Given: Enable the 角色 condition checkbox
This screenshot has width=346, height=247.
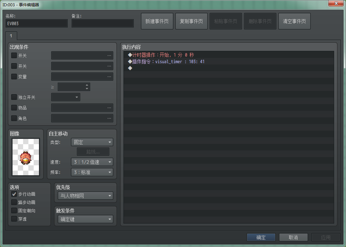Looking at the screenshot, I should coord(14,118).
